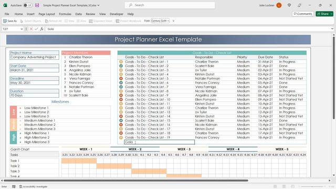336x189 pixels.
Task: Confirm the entry with the checkmark icon
Action: [x=36, y=29]
